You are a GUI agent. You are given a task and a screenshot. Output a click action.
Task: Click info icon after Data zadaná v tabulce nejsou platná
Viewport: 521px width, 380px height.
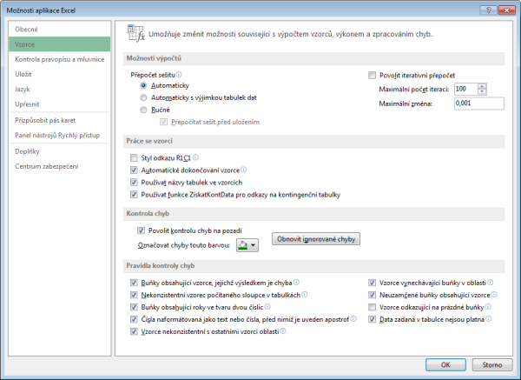tap(488, 319)
